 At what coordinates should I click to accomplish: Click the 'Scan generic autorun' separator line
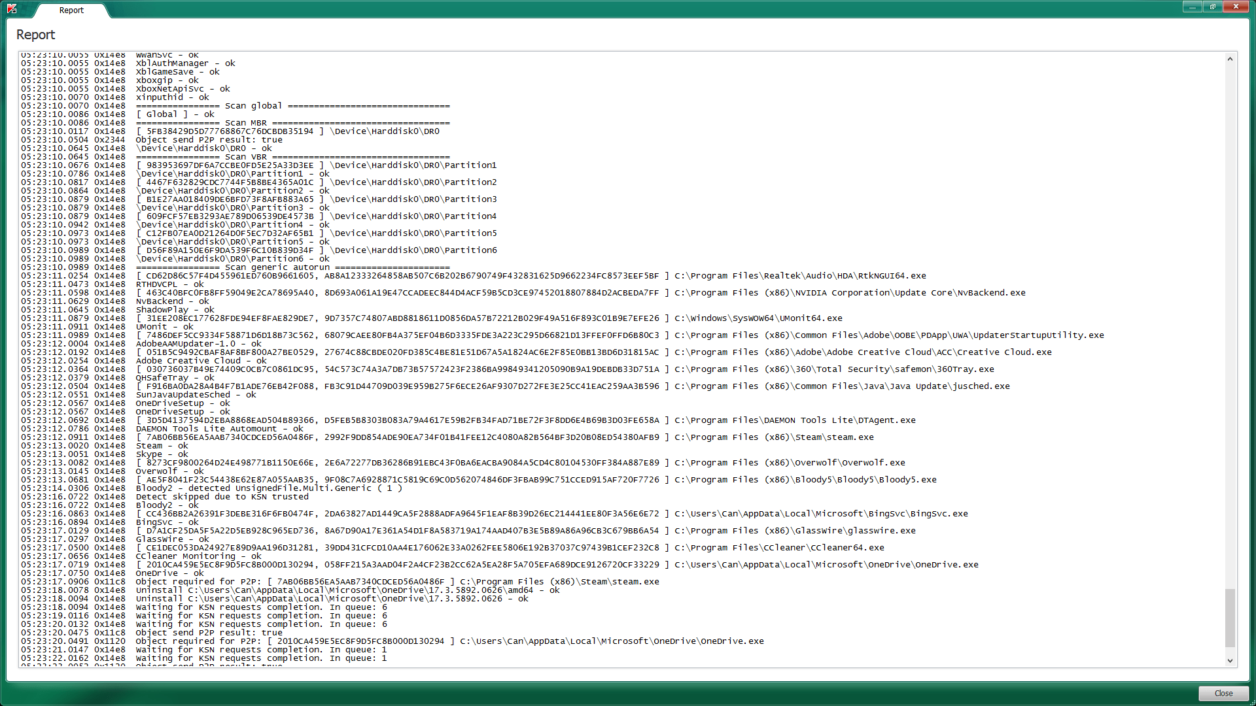click(292, 267)
